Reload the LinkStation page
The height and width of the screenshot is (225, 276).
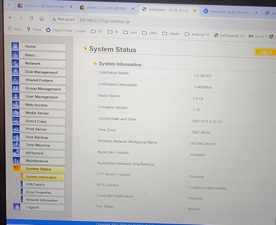[31, 18]
